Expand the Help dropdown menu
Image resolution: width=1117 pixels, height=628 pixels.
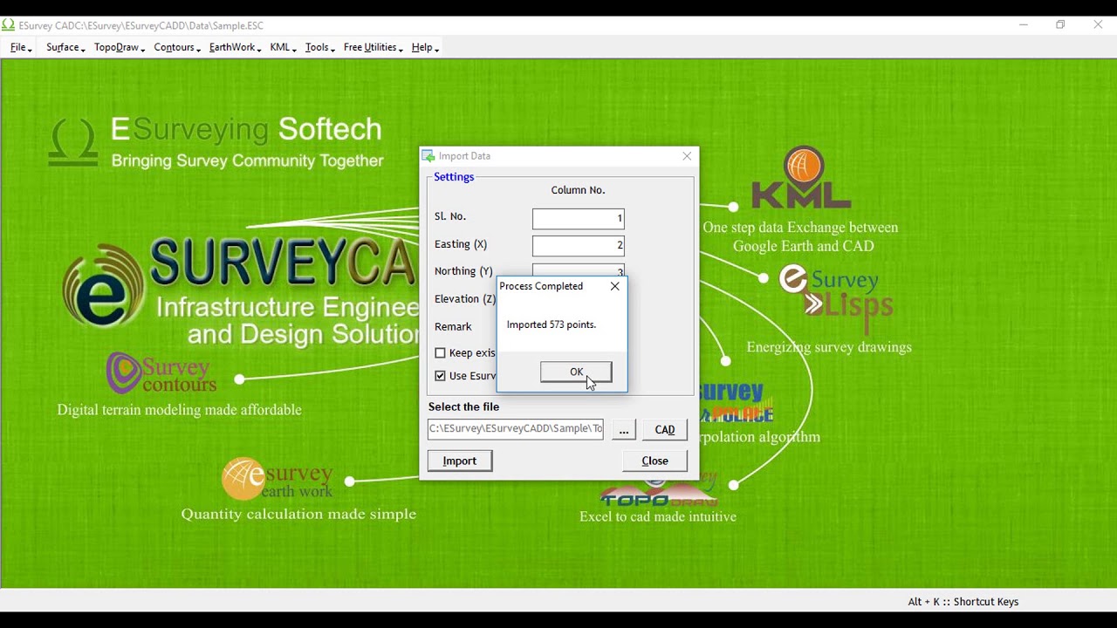(425, 47)
